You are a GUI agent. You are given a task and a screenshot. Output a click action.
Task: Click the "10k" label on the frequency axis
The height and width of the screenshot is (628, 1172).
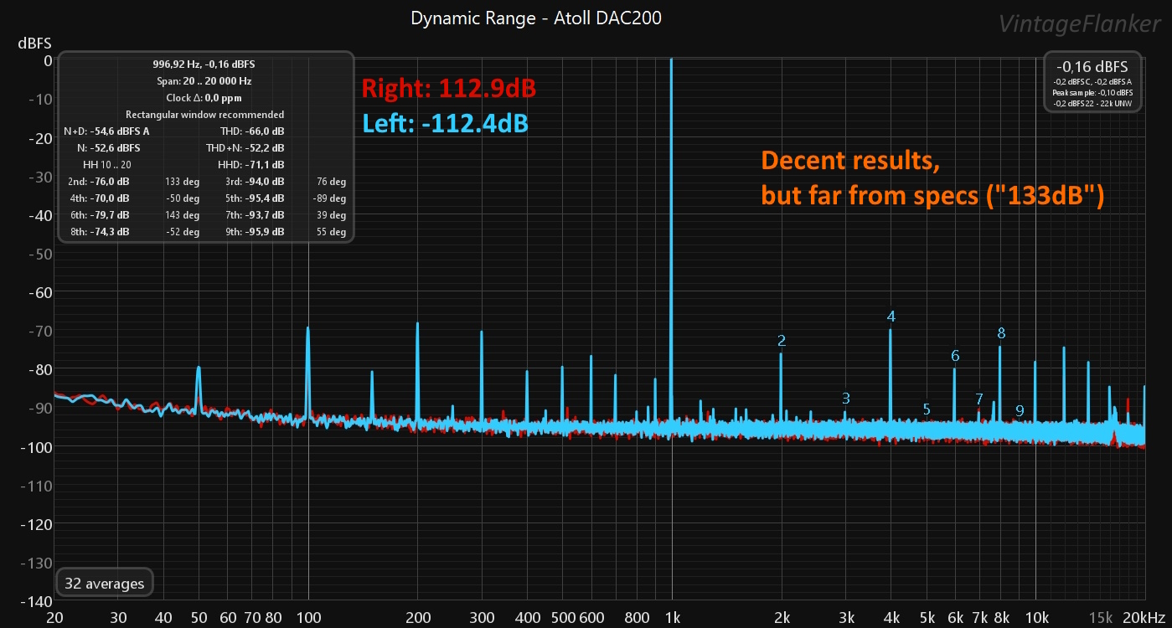point(1036,617)
